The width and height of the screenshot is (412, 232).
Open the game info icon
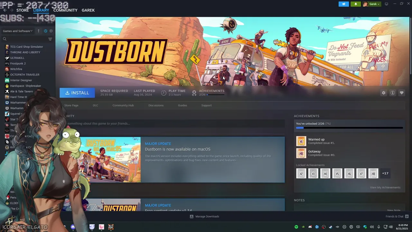[x=392, y=93]
